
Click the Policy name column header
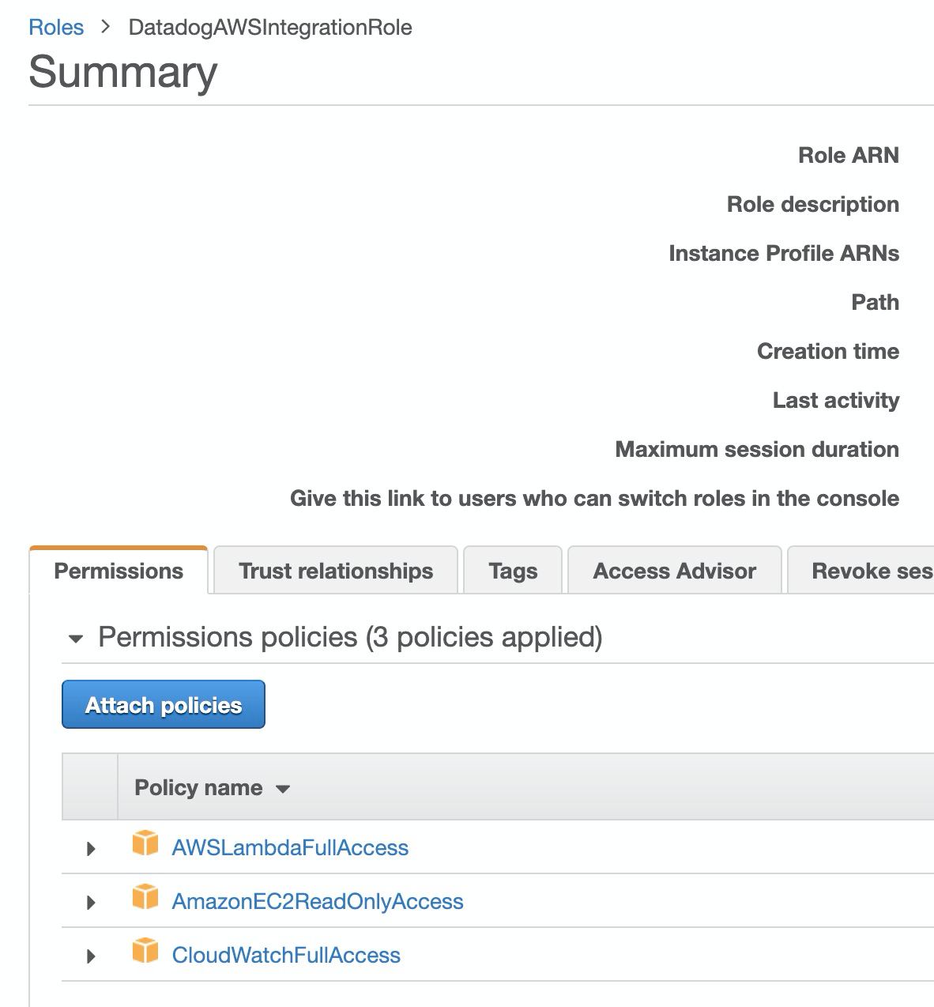click(198, 787)
